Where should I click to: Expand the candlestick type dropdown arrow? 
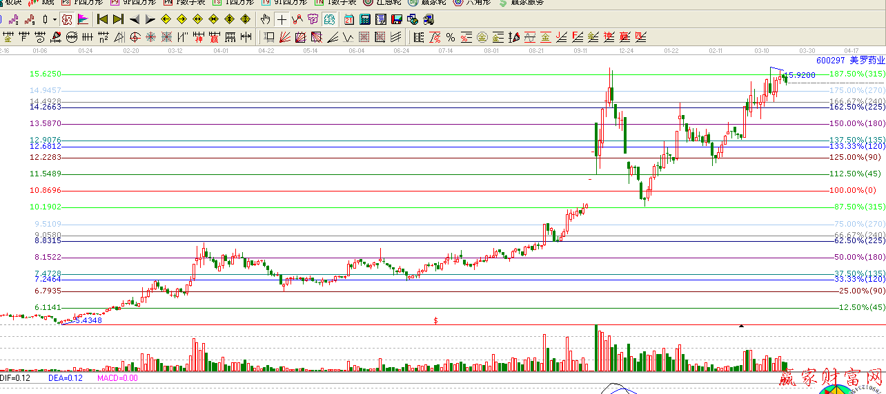[54, 19]
